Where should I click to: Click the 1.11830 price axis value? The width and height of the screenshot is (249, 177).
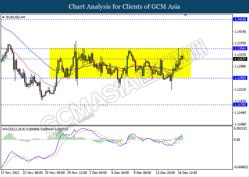[240, 101]
